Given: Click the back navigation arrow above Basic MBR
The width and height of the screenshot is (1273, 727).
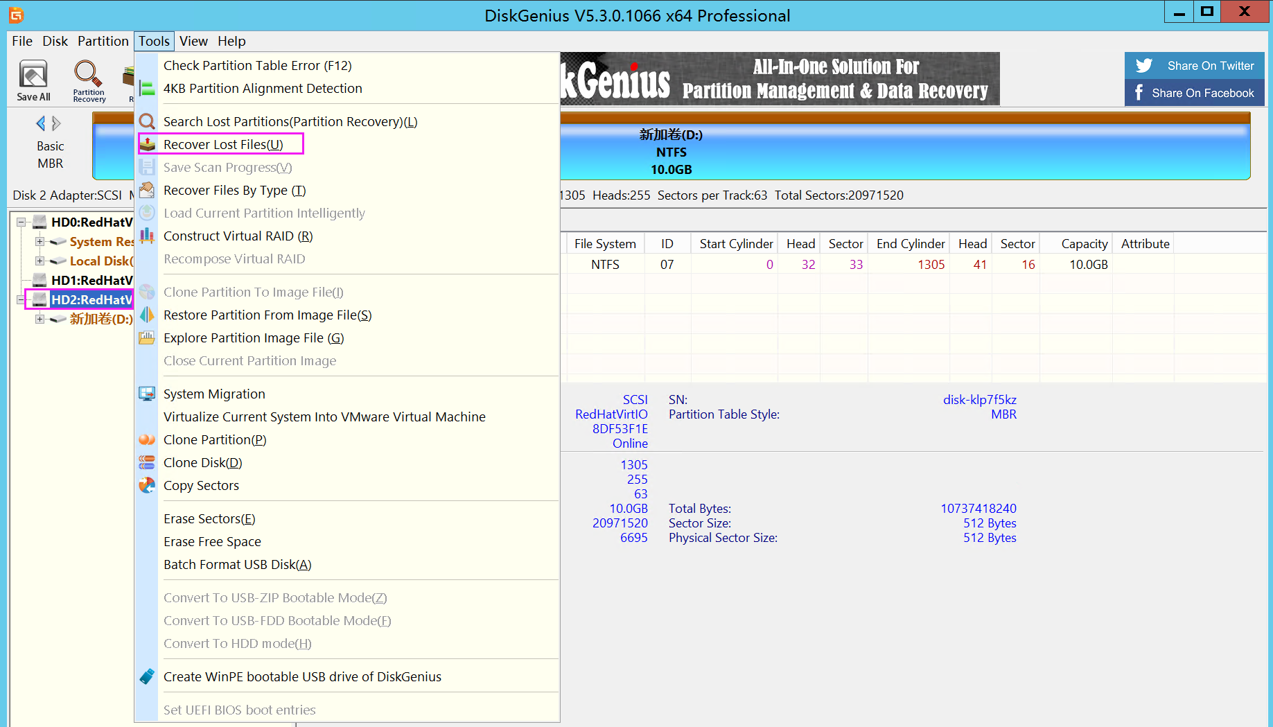Looking at the screenshot, I should coord(40,123).
